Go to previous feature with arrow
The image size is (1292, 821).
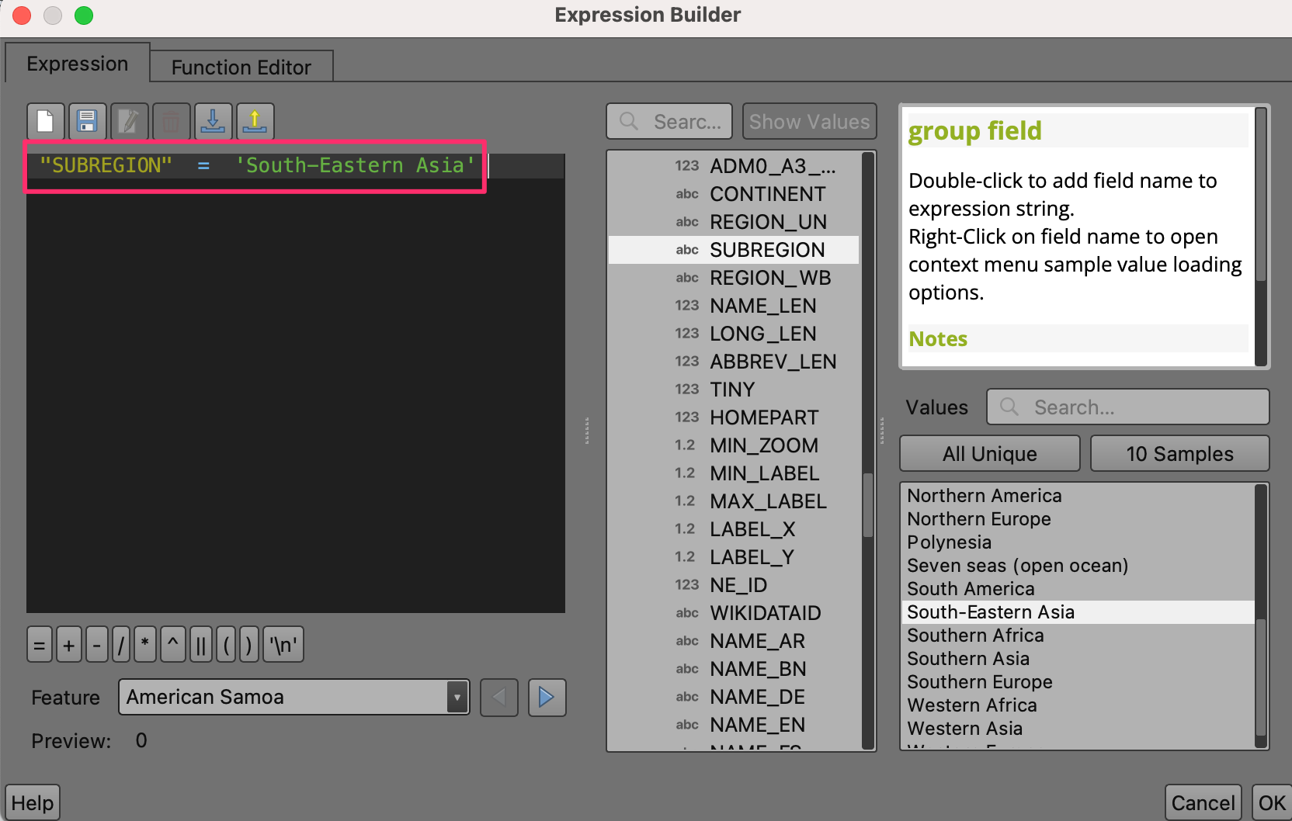(x=499, y=698)
